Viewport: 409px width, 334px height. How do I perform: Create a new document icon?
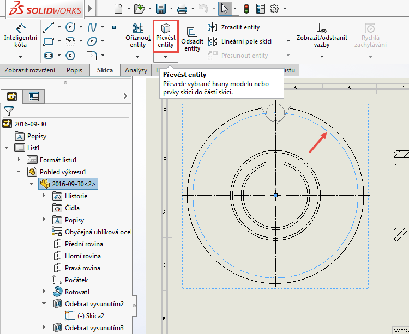pos(118,9)
